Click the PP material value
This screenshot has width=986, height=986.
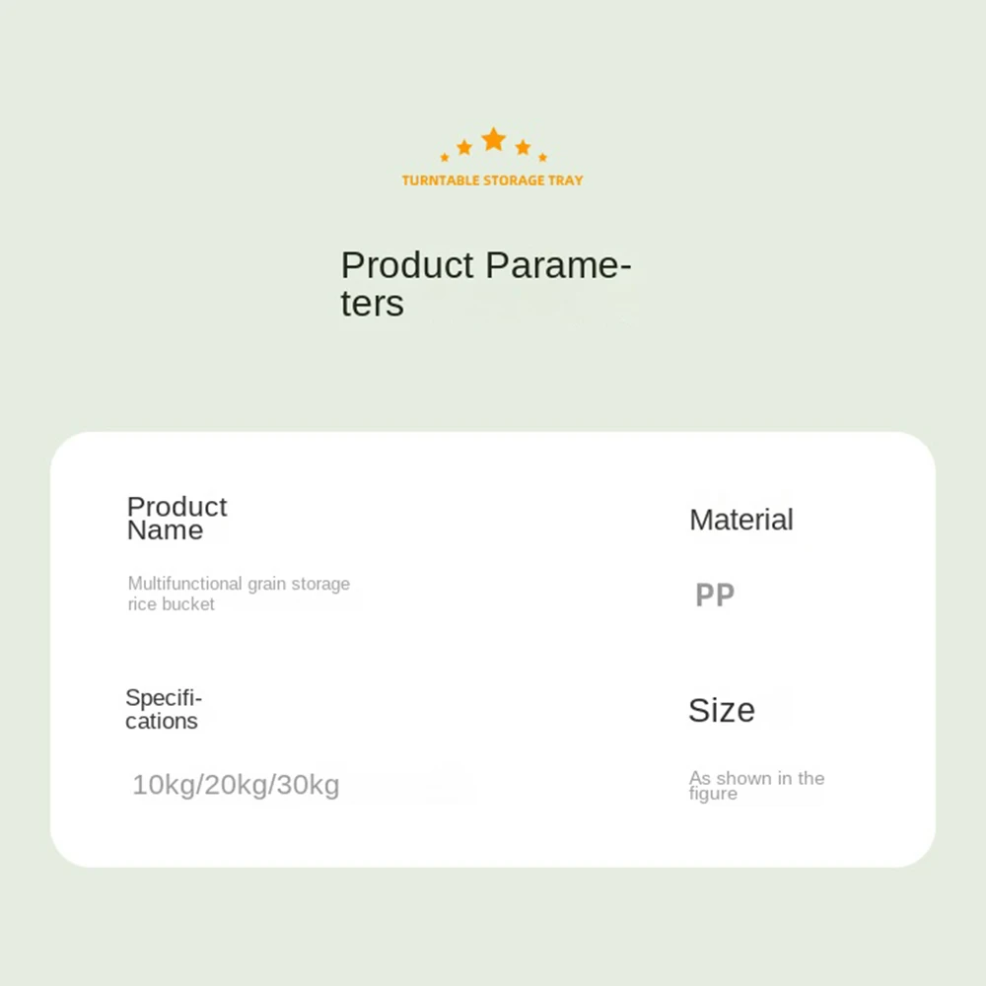point(715,596)
